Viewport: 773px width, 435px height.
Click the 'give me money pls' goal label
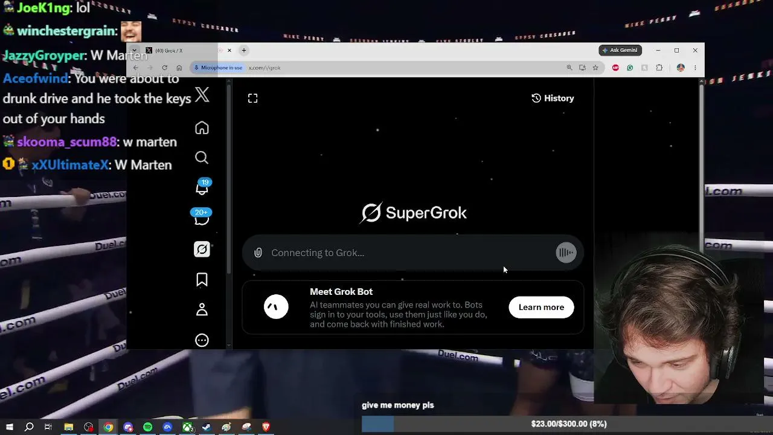398,405
